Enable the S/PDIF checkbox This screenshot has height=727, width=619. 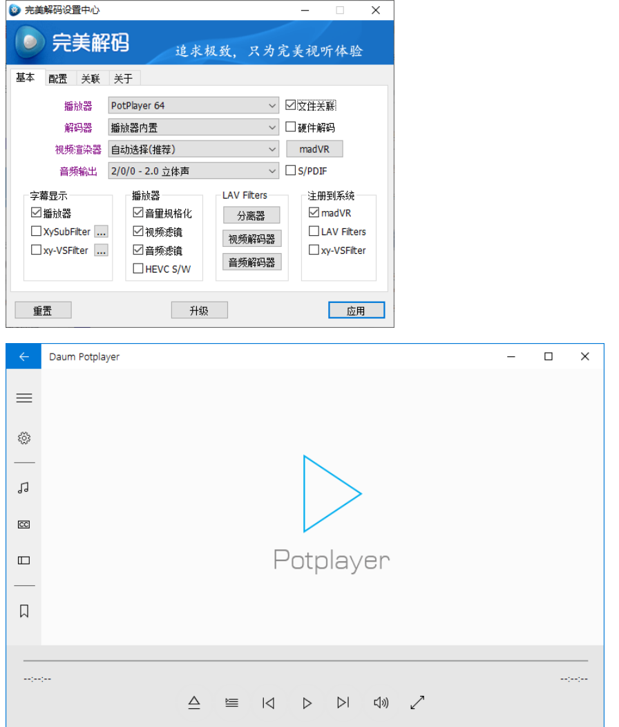coord(291,171)
